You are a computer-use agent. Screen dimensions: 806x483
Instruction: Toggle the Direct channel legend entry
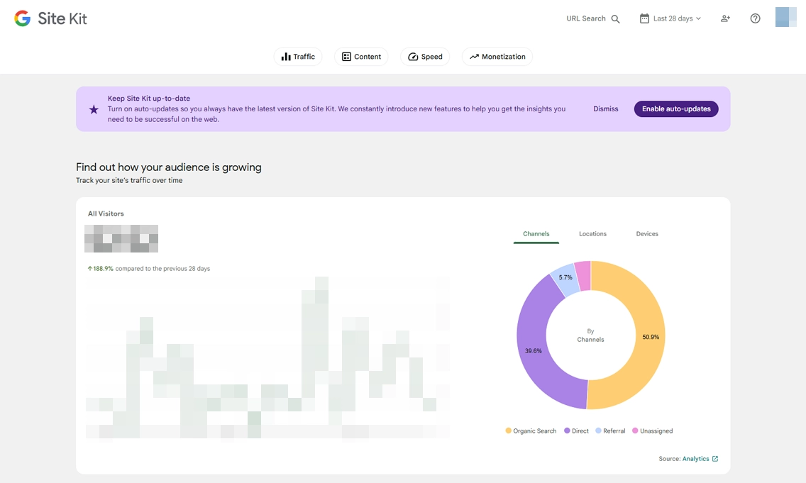(575, 431)
